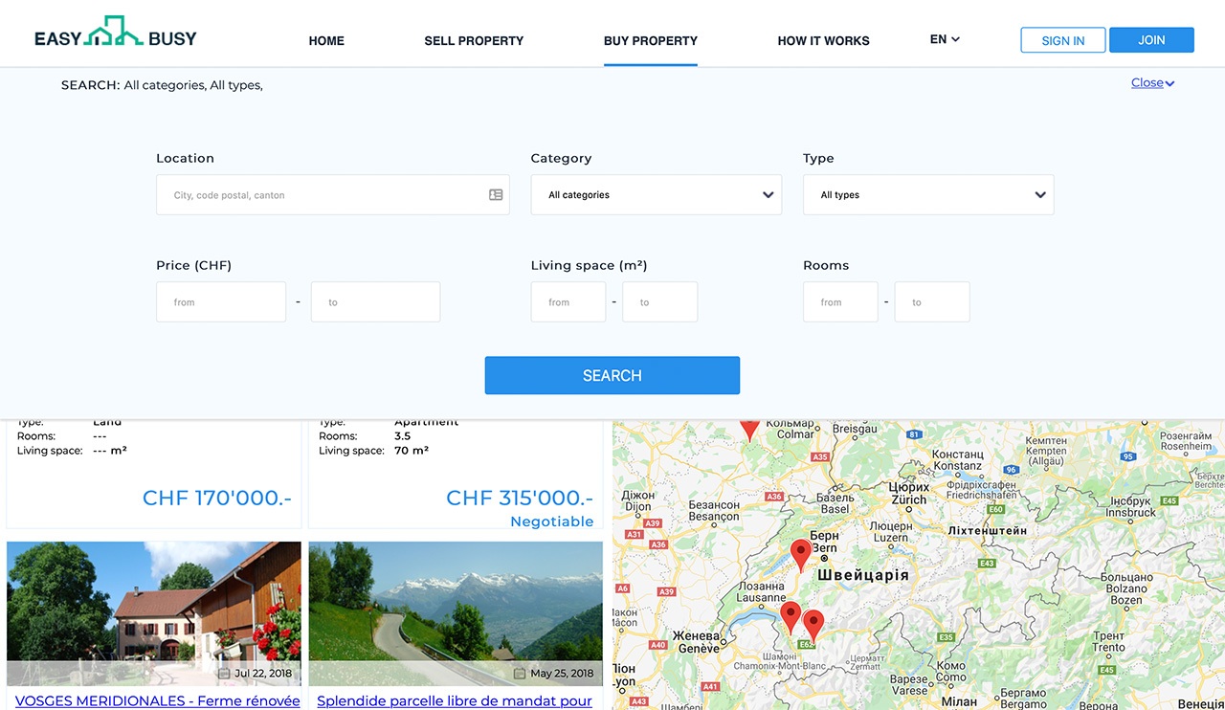Select the rightmost red pin near Chamonix
1225x710 pixels.
coord(813,624)
